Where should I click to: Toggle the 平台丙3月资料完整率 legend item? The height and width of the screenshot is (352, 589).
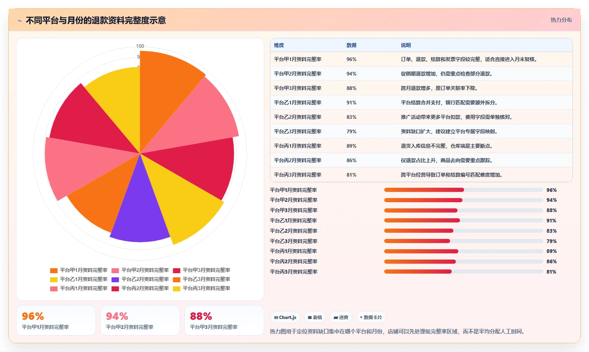202,288
